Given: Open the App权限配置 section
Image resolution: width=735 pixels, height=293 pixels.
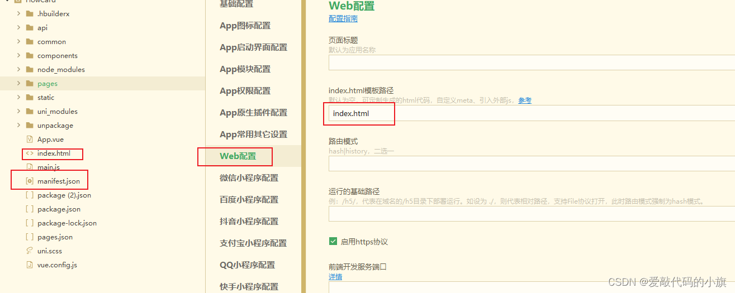Looking at the screenshot, I should 245,91.
